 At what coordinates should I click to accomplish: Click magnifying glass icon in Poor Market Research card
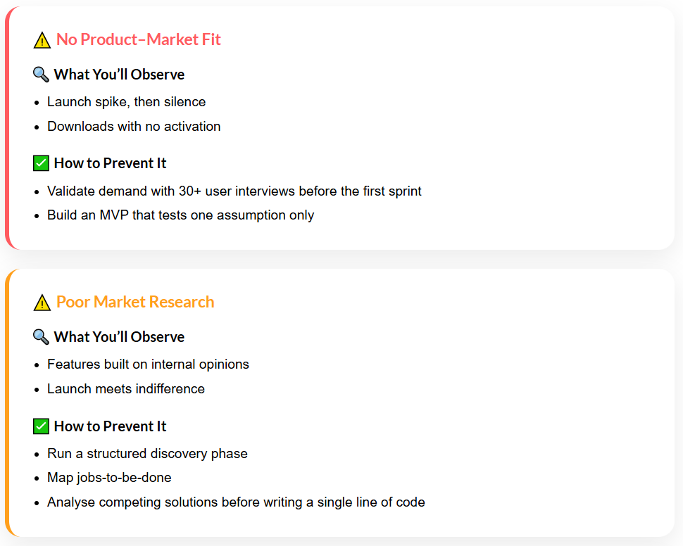pos(41,337)
